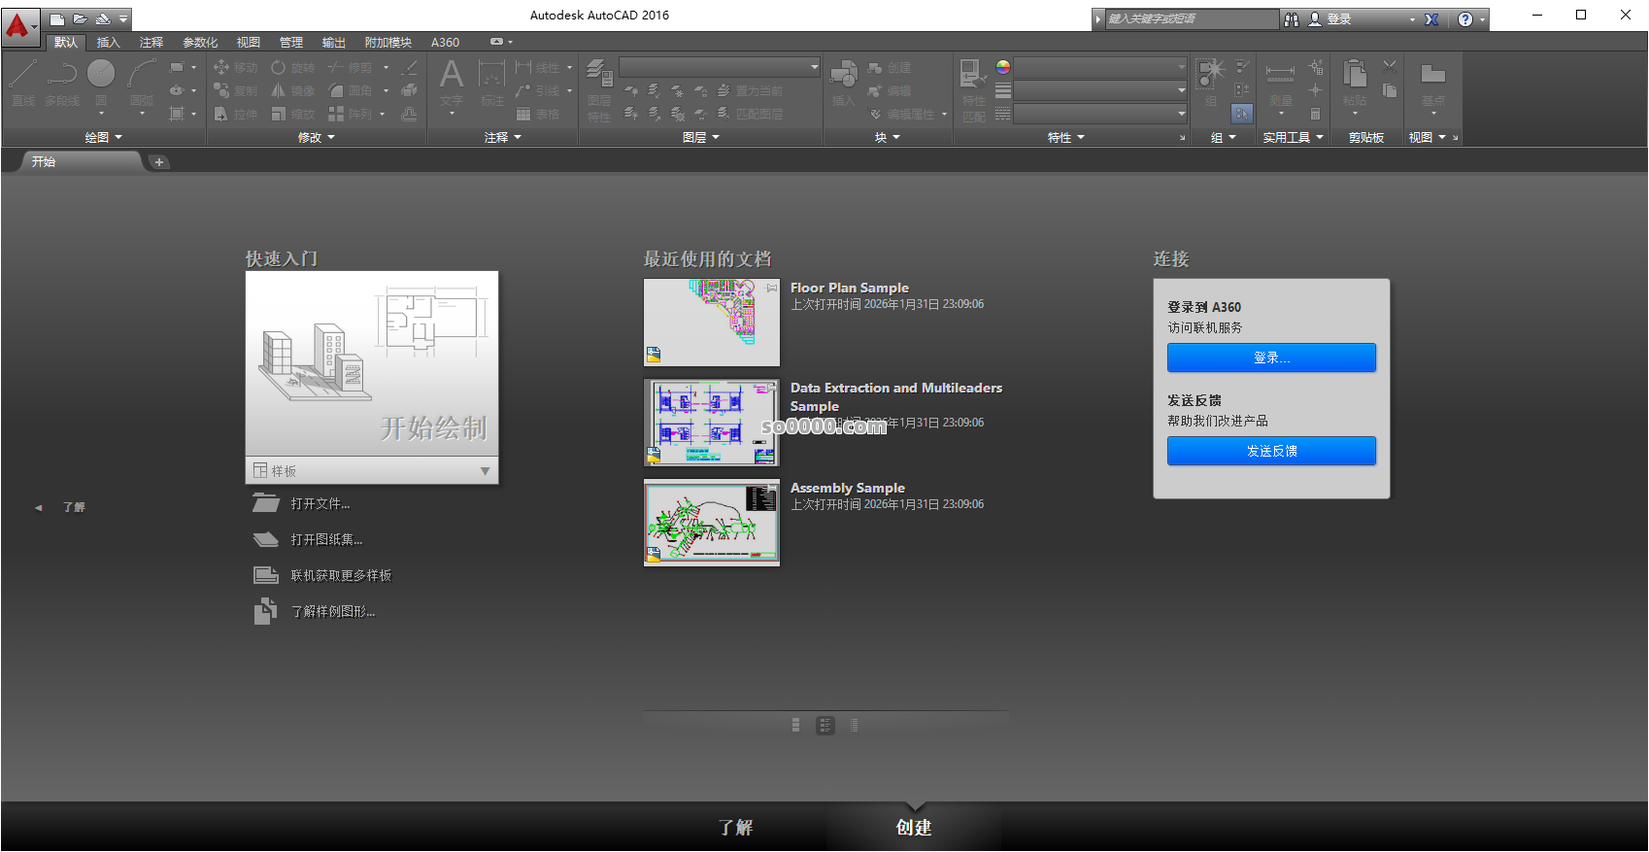Switch recent documents to small list view
The image size is (1649, 852).
854,725
